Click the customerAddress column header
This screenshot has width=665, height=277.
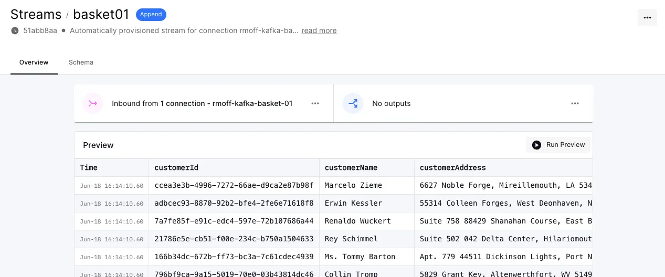504,168
